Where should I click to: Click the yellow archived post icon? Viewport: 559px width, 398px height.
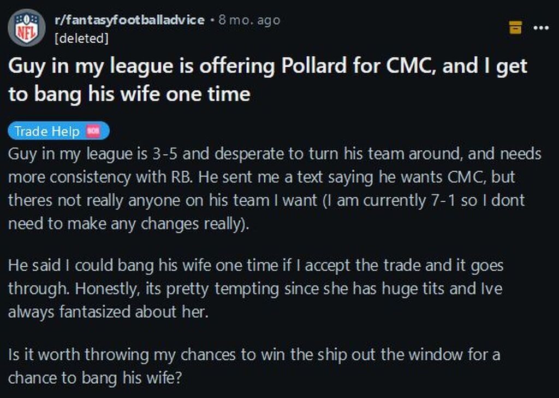click(x=515, y=27)
